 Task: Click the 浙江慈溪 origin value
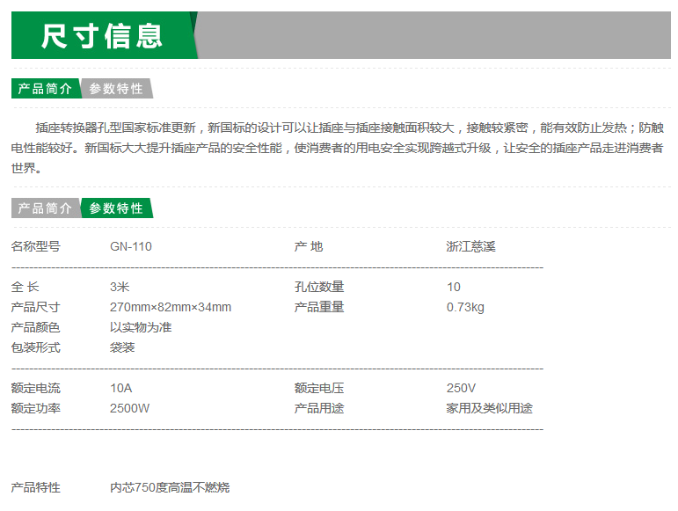(470, 246)
